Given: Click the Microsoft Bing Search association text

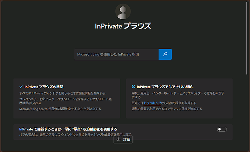Looking at the screenshot, I should click(60, 109).
